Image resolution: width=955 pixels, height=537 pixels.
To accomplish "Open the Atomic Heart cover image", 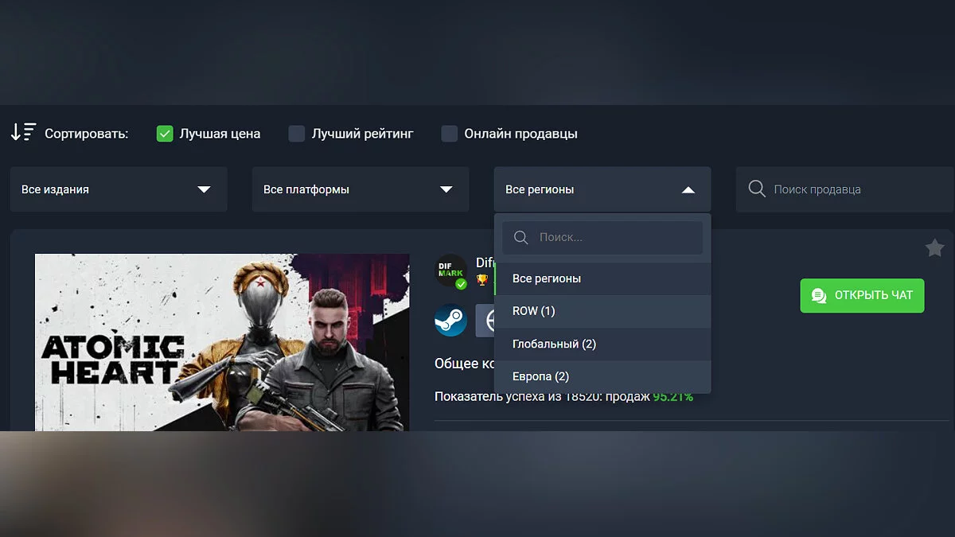I will pos(222,343).
